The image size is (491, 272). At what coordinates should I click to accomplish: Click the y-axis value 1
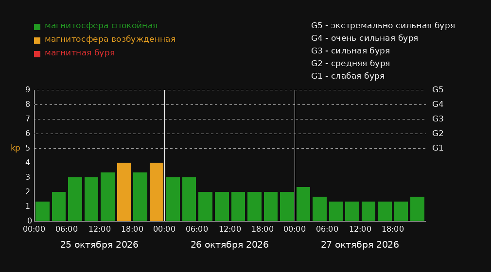click(x=28, y=206)
